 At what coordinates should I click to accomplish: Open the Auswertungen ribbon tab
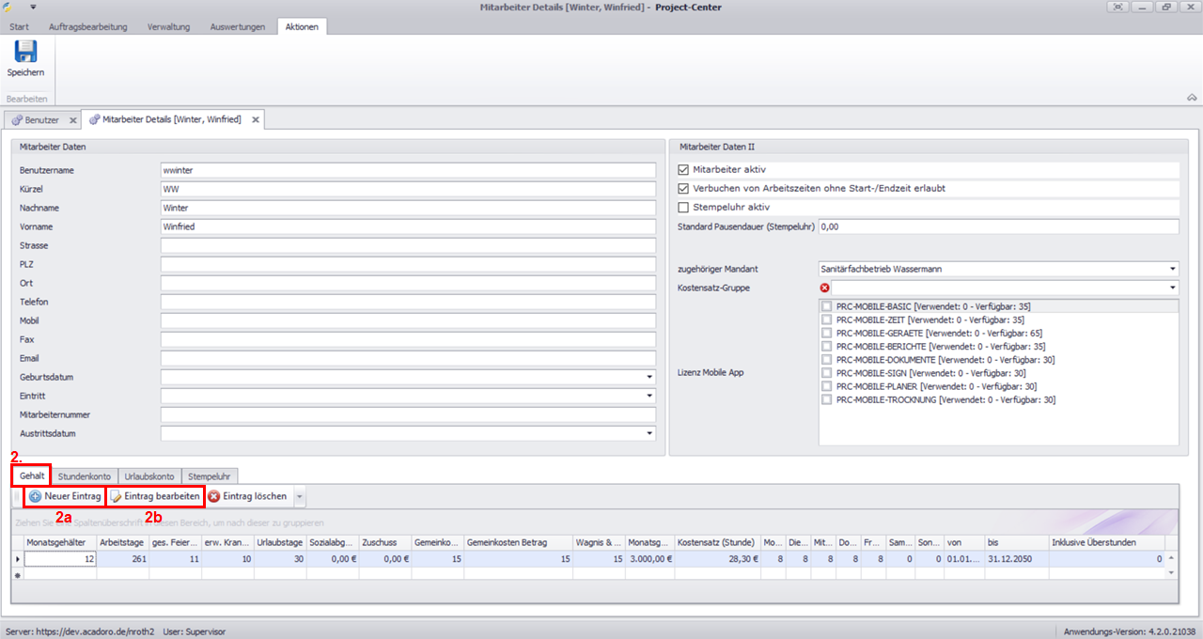pyautogui.click(x=238, y=26)
